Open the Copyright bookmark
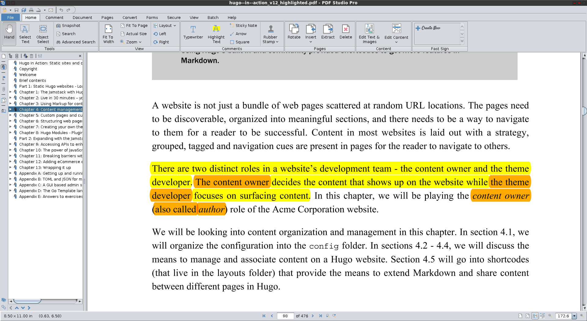The height and width of the screenshot is (321, 587). [28, 69]
